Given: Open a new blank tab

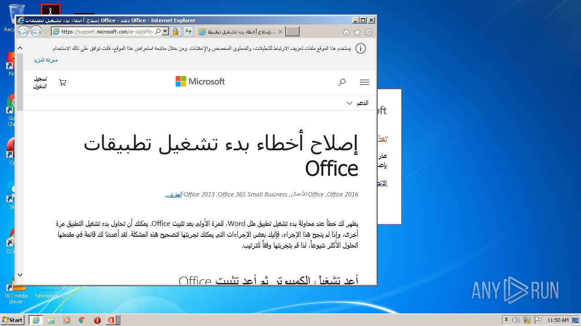Looking at the screenshot, I should click(293, 32).
